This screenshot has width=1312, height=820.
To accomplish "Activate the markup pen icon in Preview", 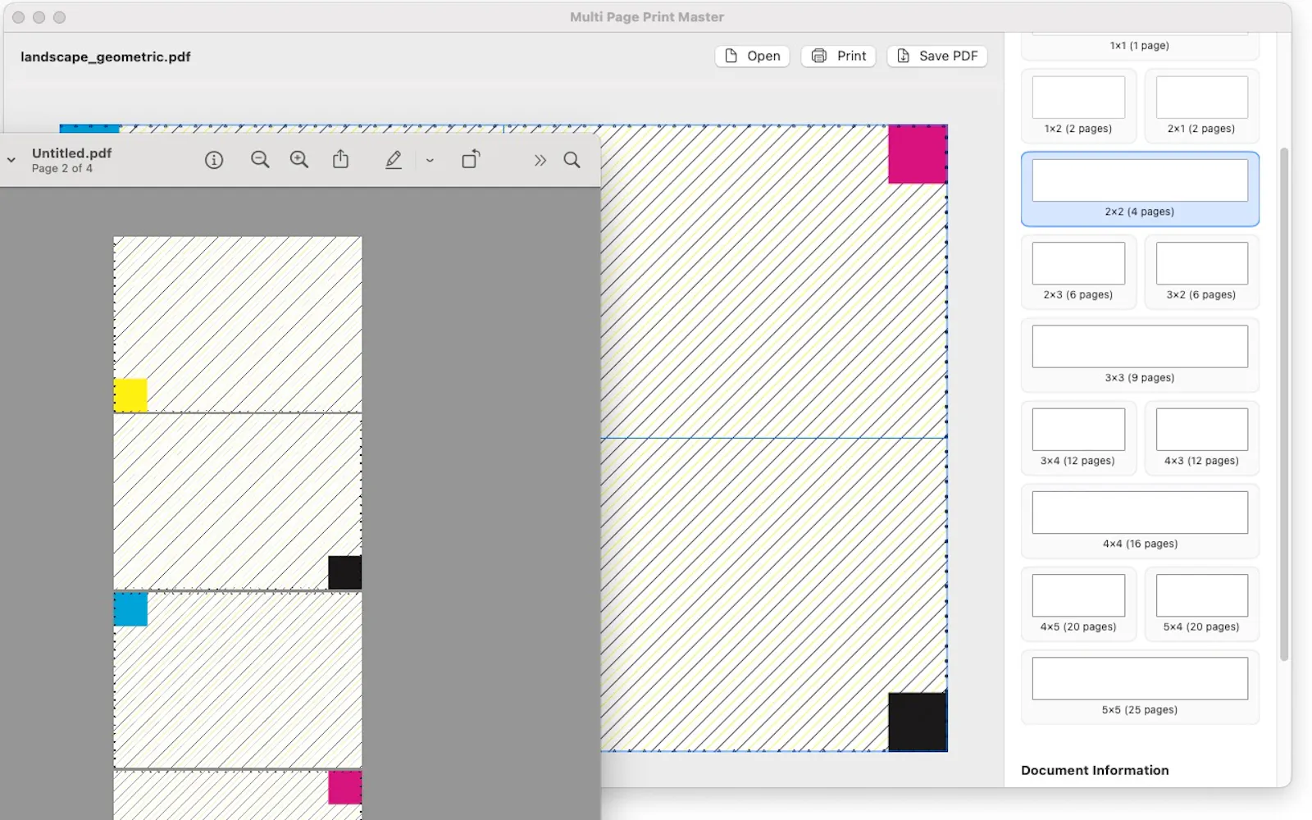I will coord(394,160).
